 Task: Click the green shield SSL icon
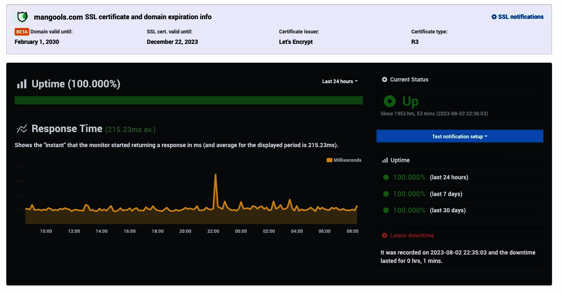point(23,17)
